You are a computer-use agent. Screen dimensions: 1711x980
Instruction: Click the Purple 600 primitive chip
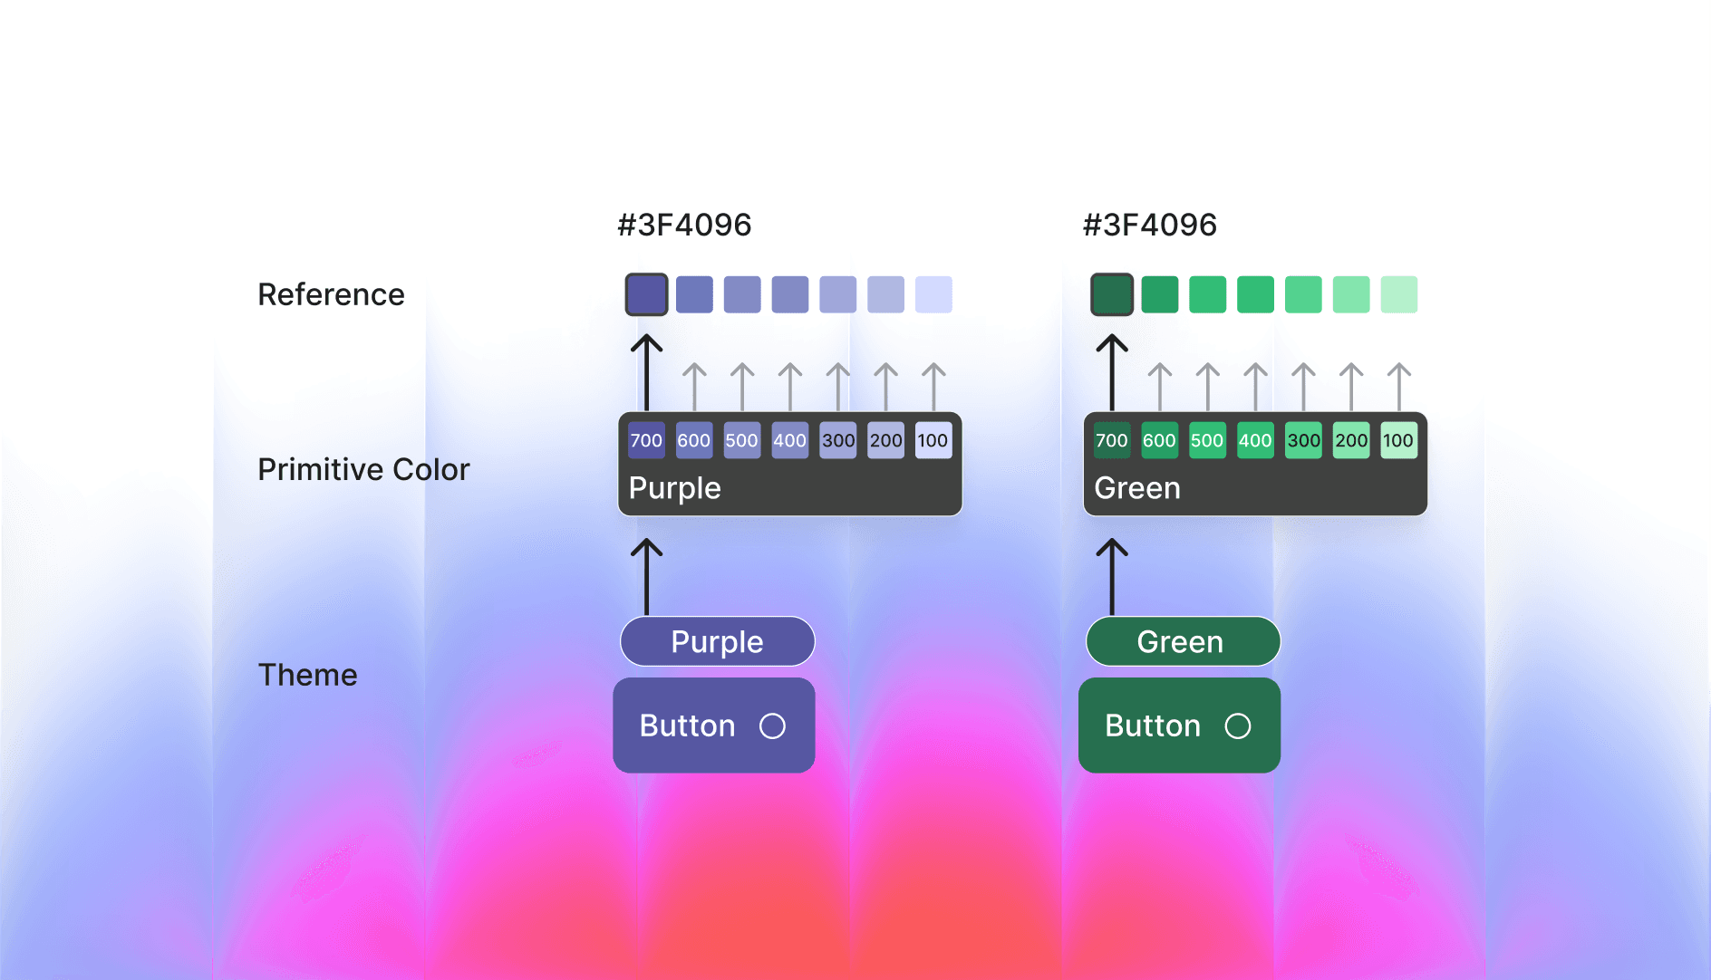point(694,440)
